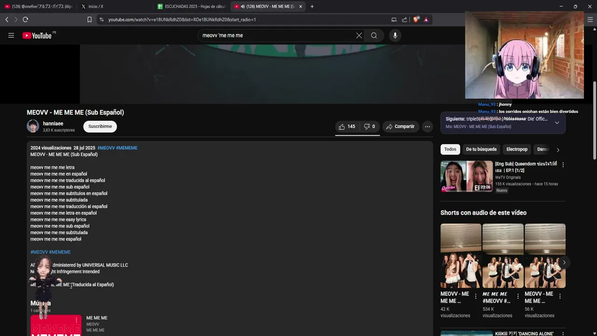
Task: Open the top #MEMEME hashtag beside the date
Action: pyautogui.click(x=127, y=148)
